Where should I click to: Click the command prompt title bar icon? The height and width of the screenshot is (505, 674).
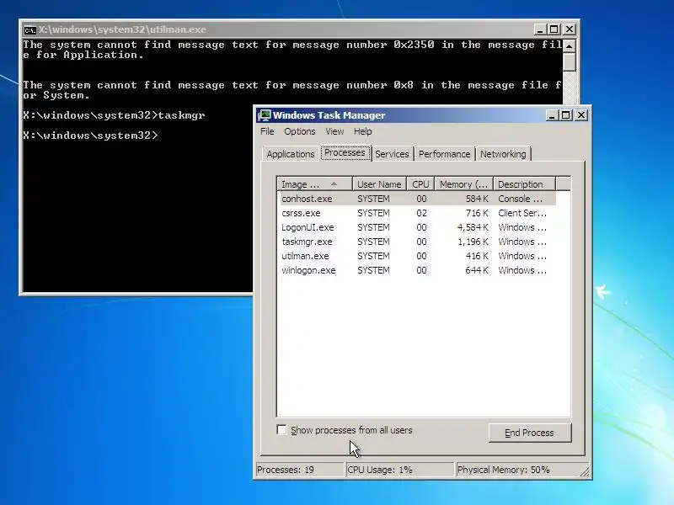29,30
